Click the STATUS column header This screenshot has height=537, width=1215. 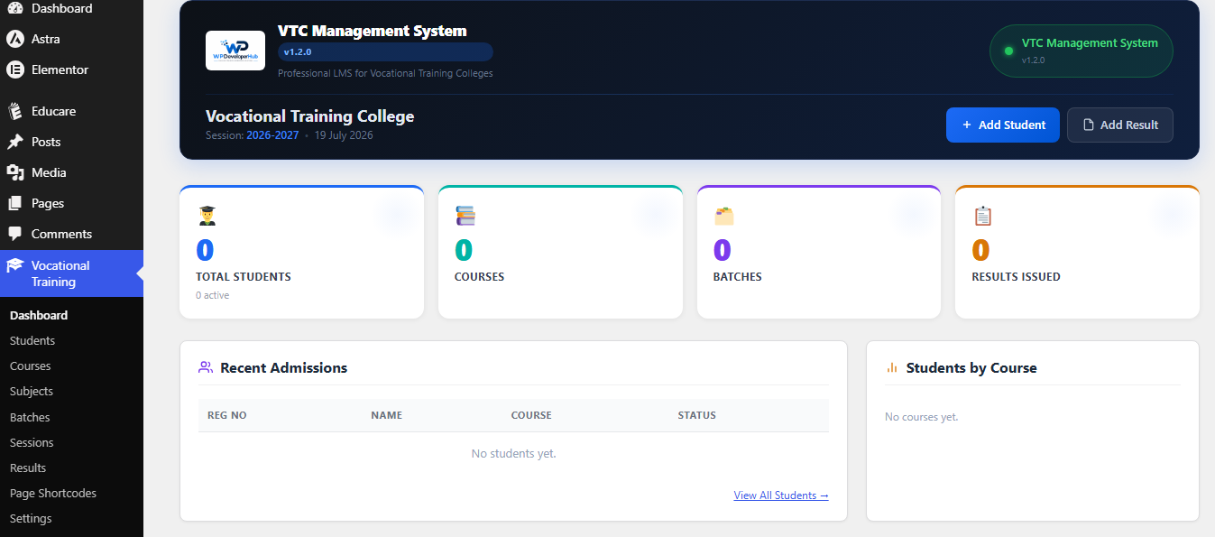tap(697, 415)
